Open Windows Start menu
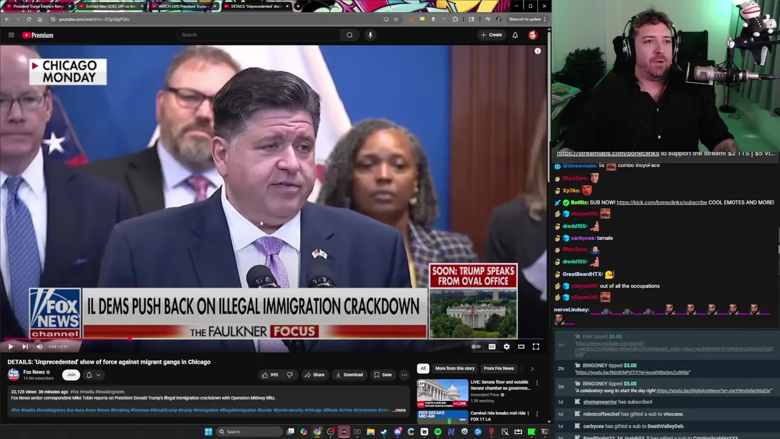 click(208, 432)
